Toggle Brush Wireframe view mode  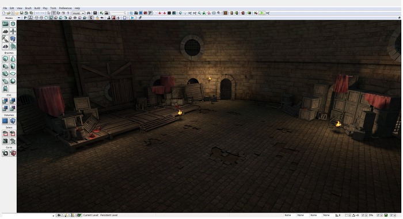(x=36, y=18)
